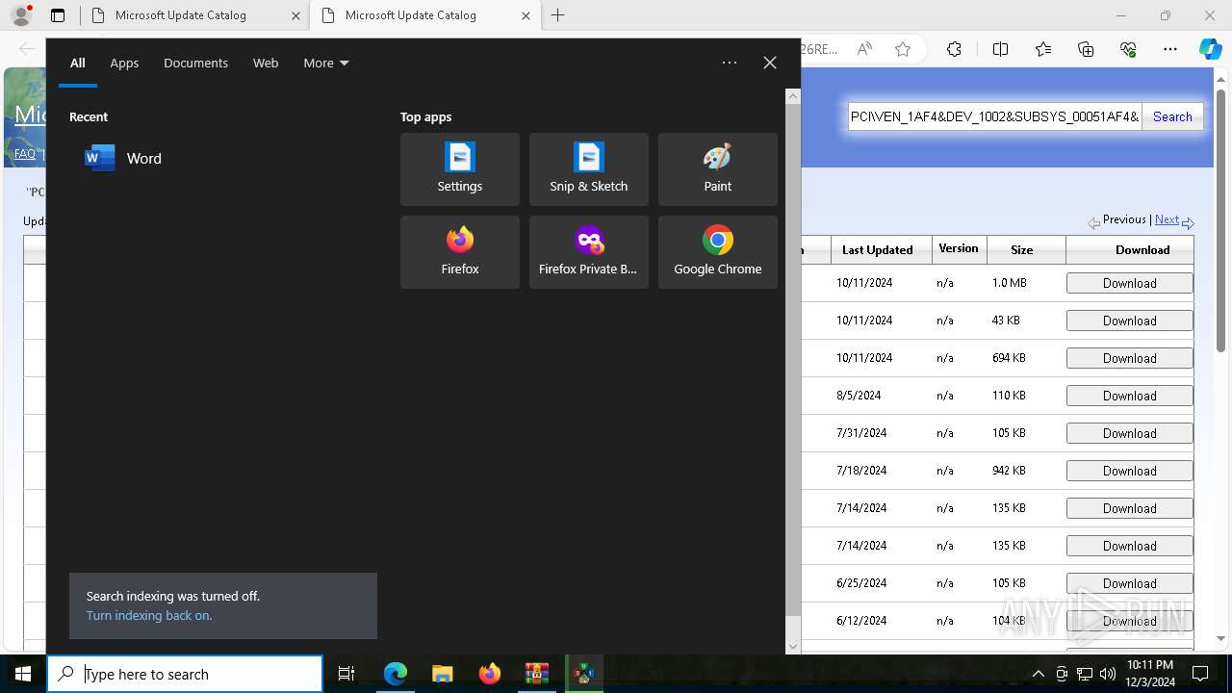Open Edge profile icon
Screen dimensions: 1232x693
coord(21,15)
